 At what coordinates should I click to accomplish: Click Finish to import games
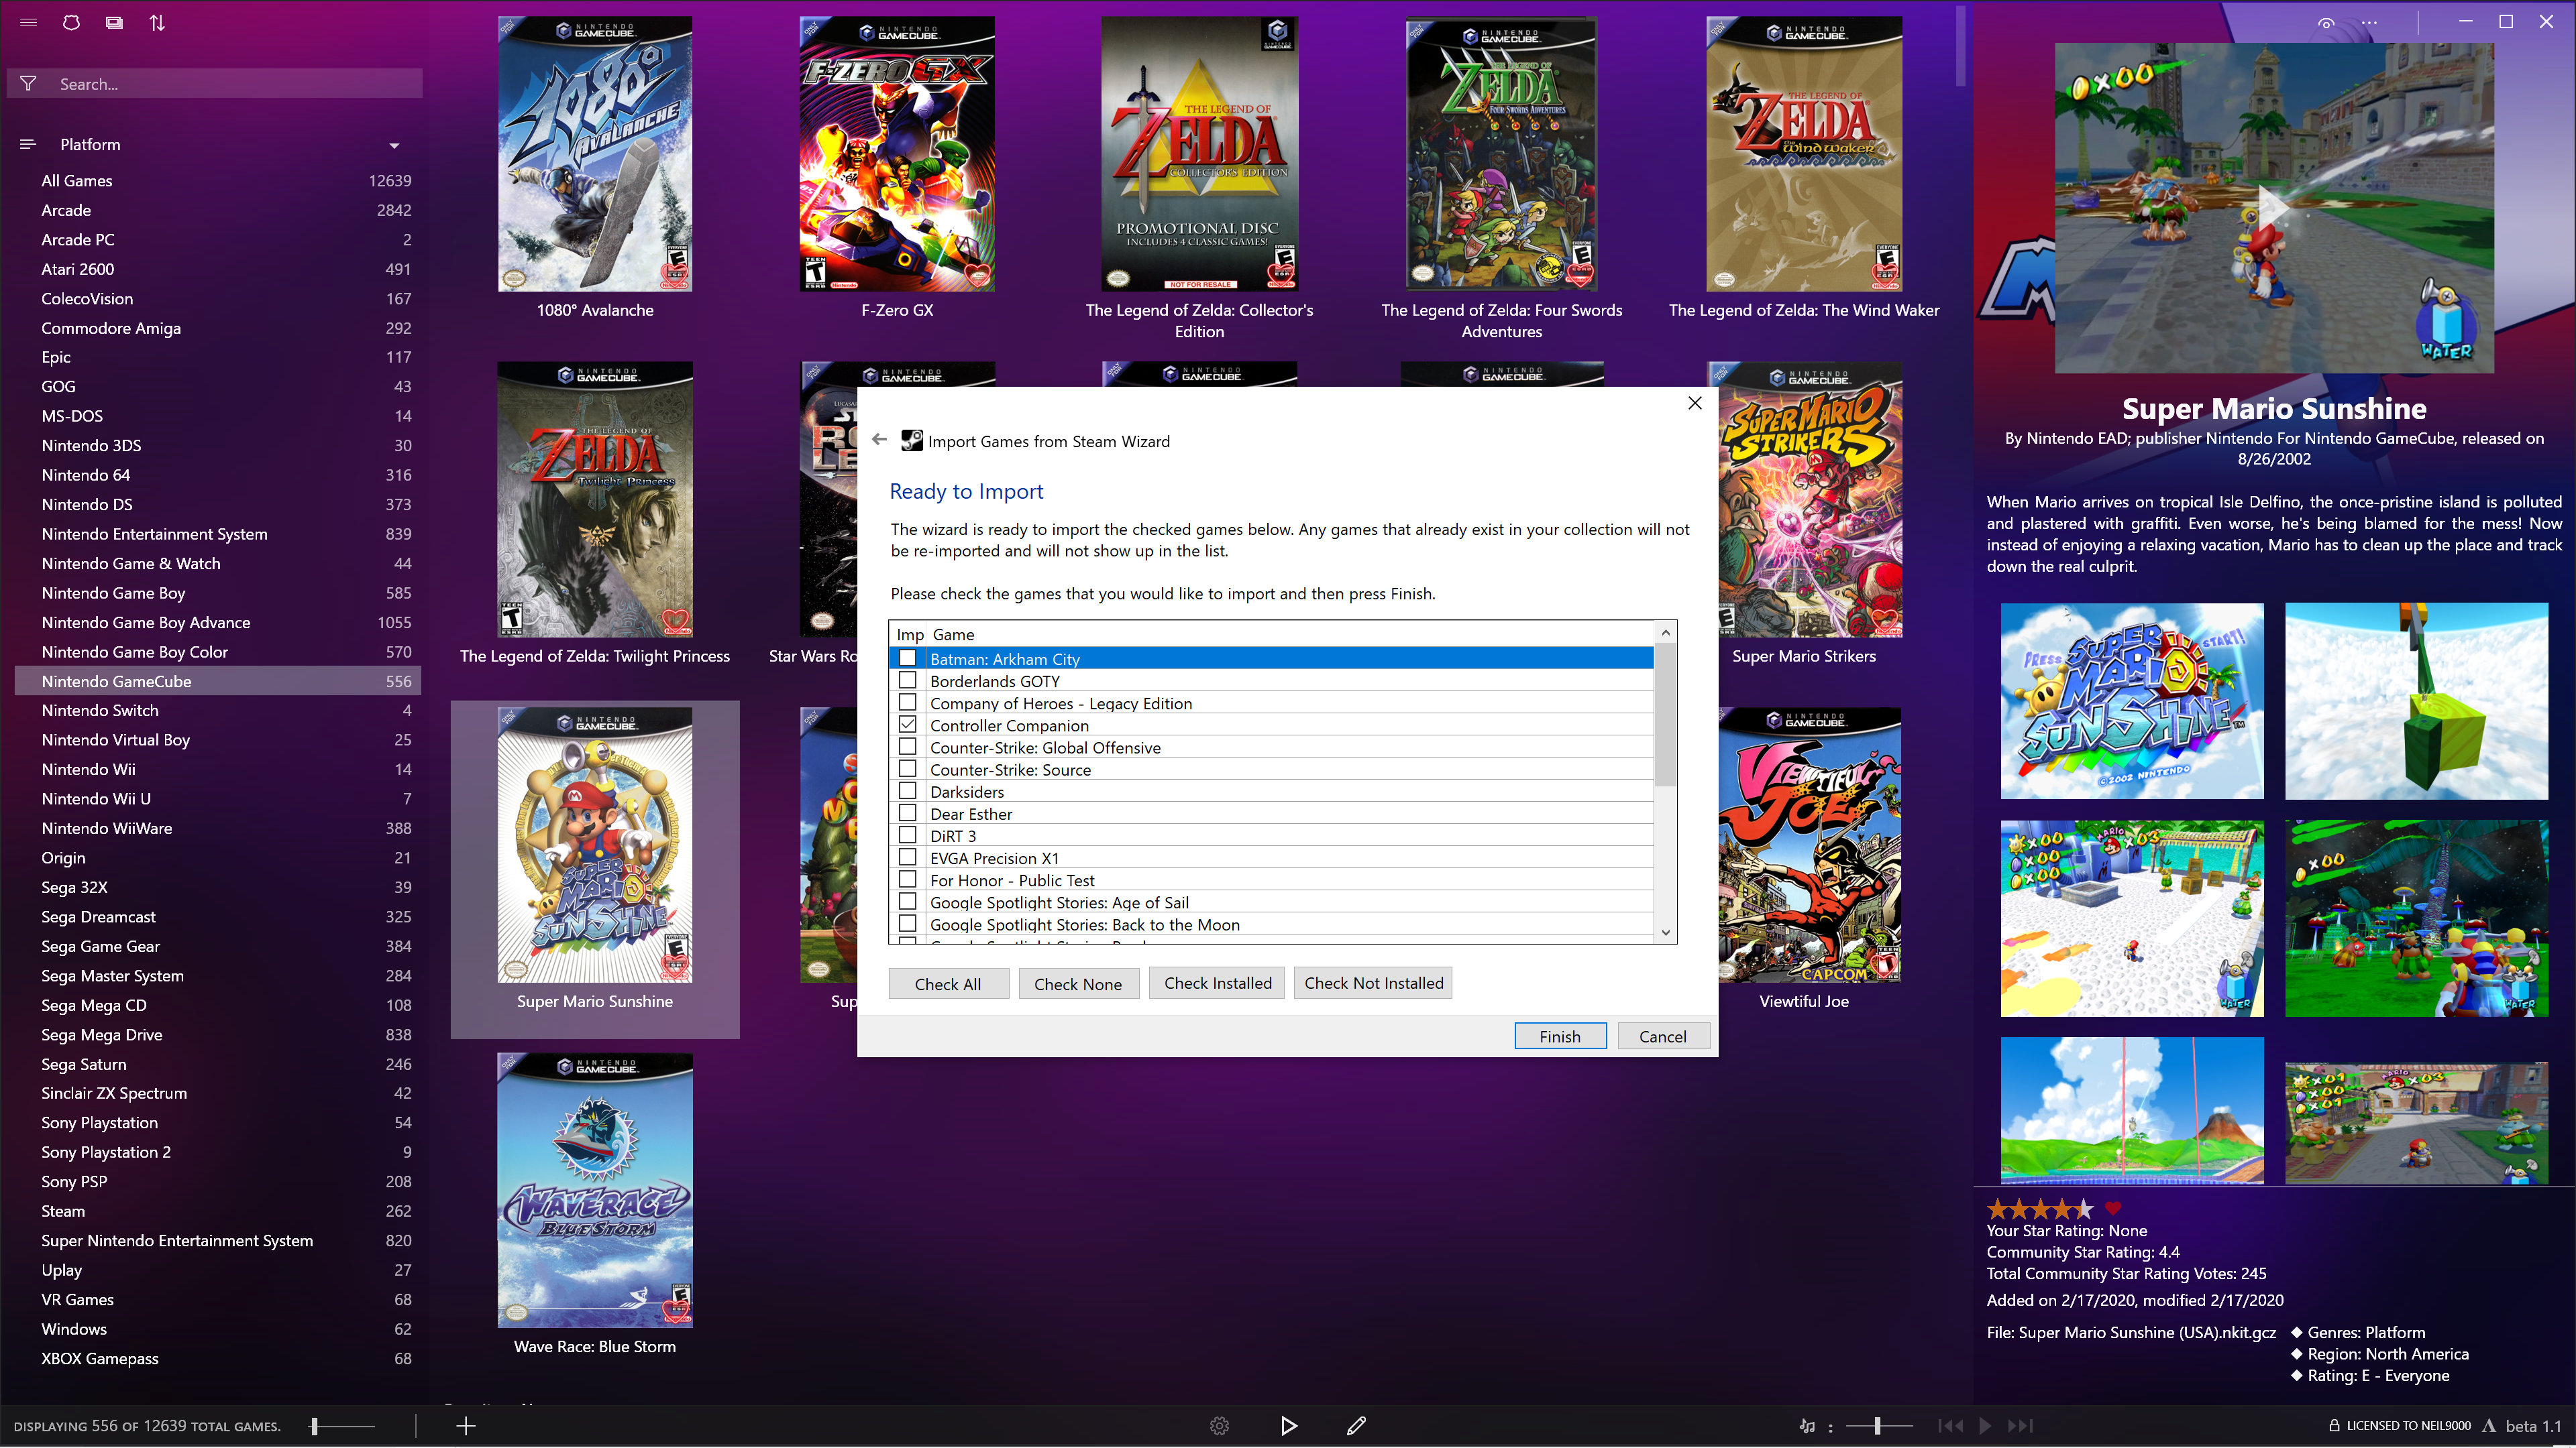coord(1560,1036)
